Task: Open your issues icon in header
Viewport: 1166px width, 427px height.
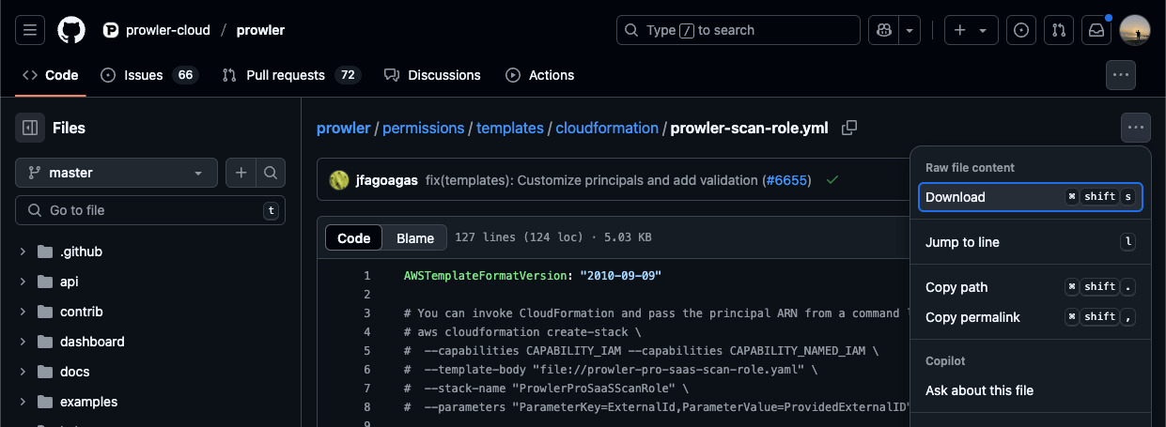Action: [1021, 30]
